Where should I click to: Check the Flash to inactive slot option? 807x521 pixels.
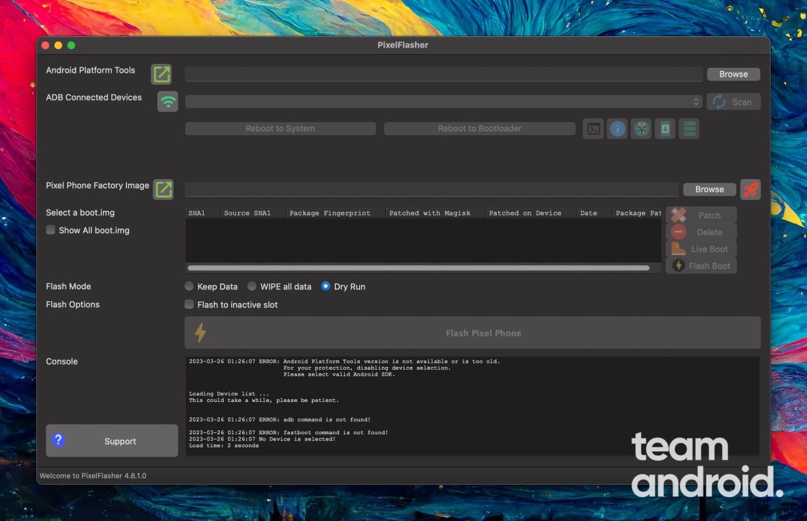[x=190, y=305]
